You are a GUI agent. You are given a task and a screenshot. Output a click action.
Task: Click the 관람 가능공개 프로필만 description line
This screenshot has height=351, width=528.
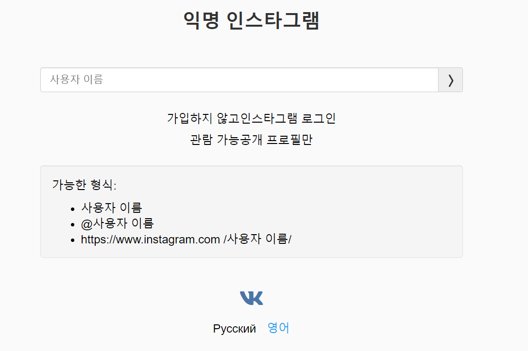(x=252, y=140)
